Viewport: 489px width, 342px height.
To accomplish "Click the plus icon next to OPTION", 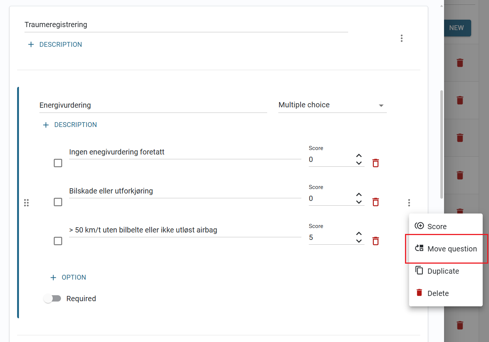I will [53, 277].
